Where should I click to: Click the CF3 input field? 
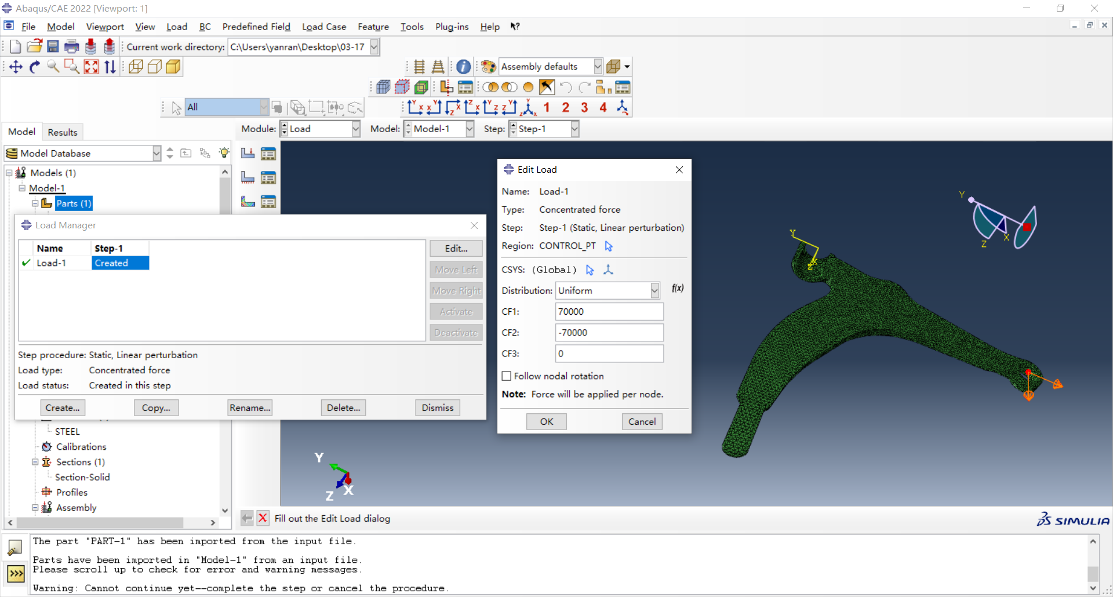(609, 354)
